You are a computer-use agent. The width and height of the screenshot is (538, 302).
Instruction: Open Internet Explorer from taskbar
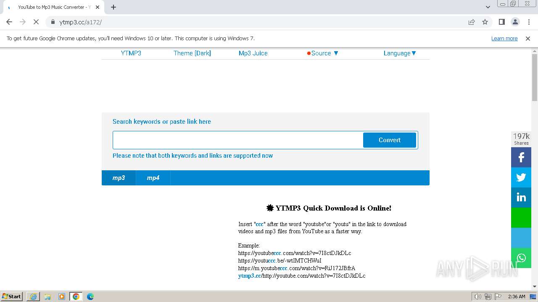[33, 297]
